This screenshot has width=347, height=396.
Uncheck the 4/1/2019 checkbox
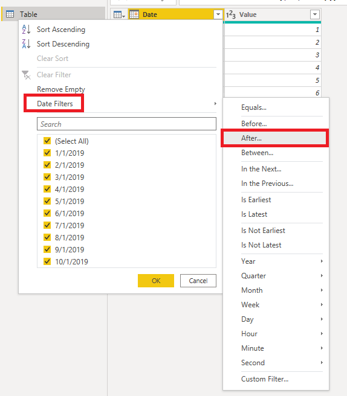tap(47, 189)
